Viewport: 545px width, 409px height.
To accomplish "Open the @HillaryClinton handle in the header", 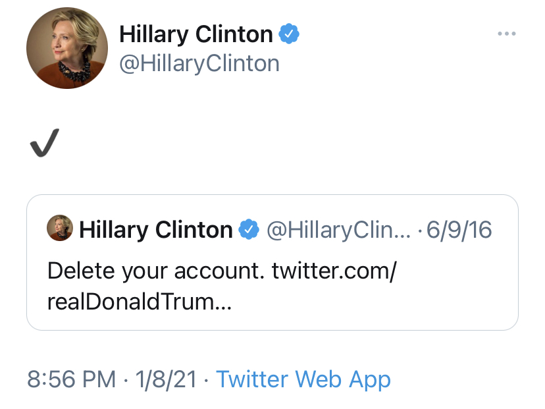I will tap(199, 63).
